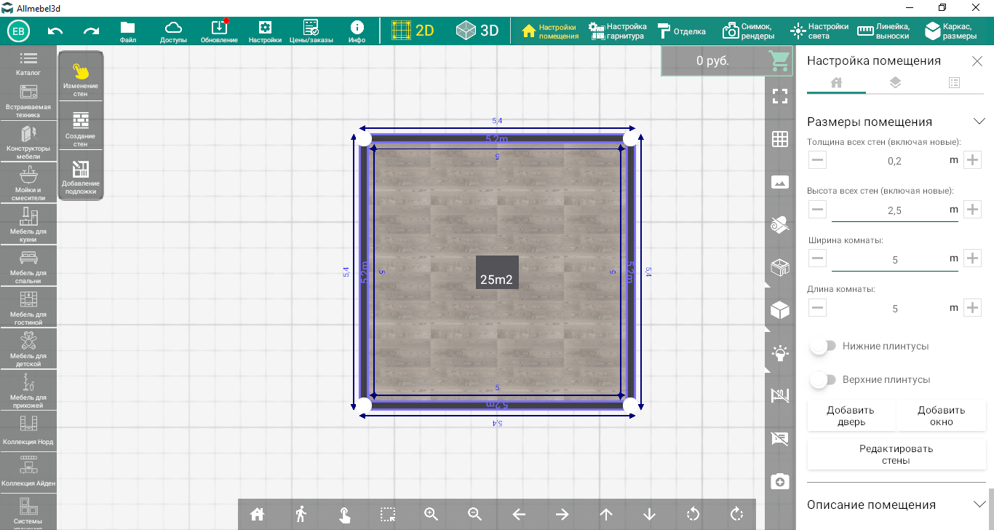
Task: Click the shopping cart icon
Action: point(779,60)
